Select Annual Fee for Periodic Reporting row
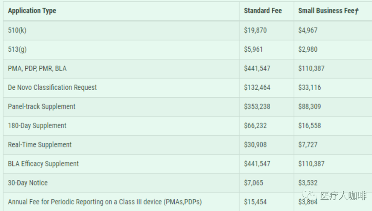This screenshot has width=372, height=211. pos(187,202)
